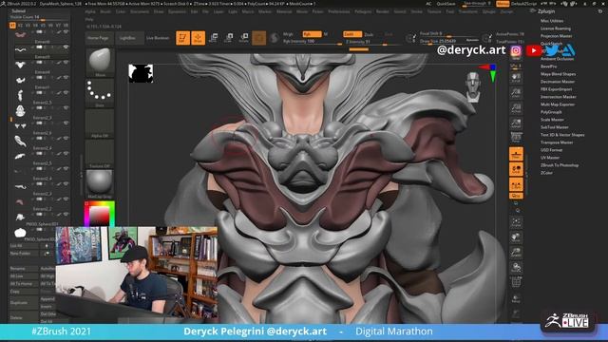
Task: Select the Move brush thumbnail
Action: [100, 61]
